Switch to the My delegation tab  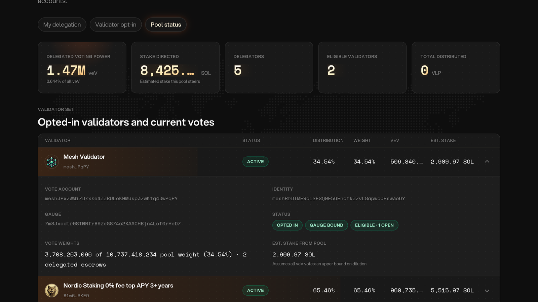coord(62,24)
